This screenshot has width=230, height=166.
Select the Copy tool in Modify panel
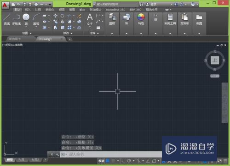[x=55, y=22]
